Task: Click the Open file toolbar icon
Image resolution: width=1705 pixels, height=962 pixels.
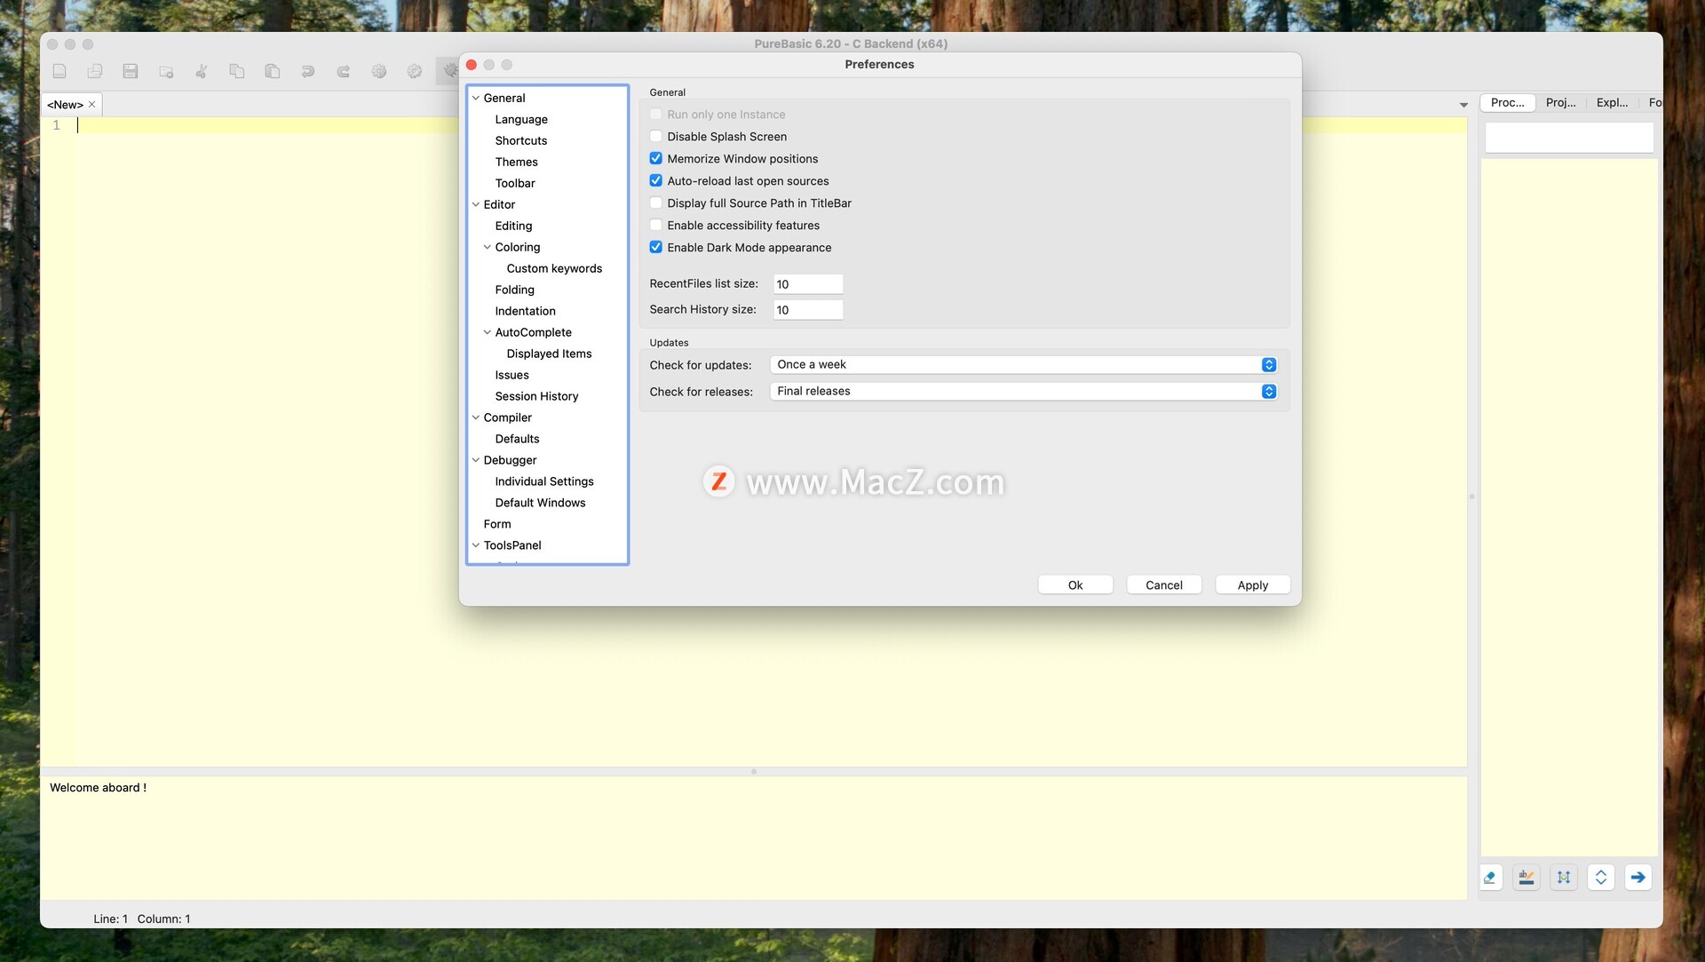Action: pyautogui.click(x=95, y=71)
